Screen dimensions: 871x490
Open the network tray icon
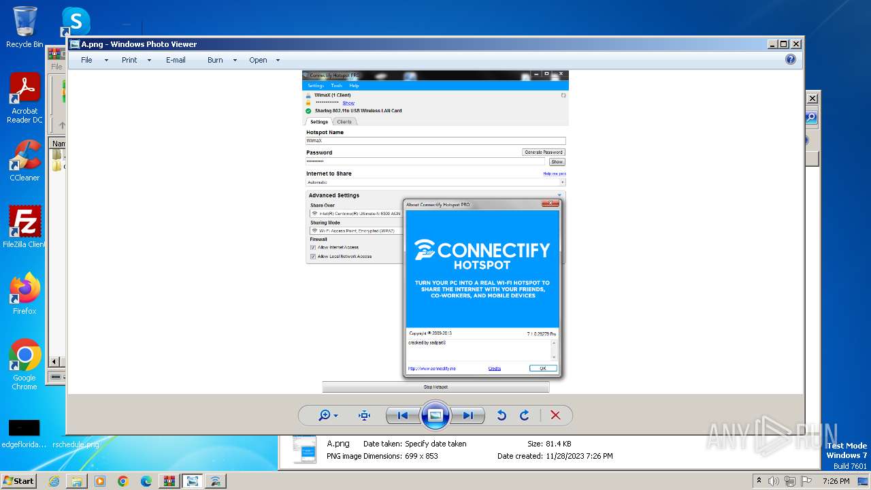click(790, 481)
